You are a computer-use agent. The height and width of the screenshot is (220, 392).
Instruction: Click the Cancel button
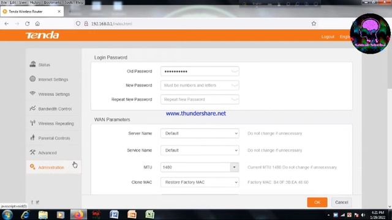point(342,202)
